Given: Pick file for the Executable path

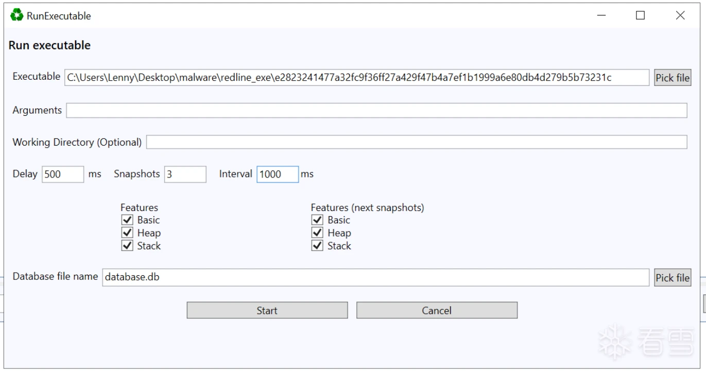Looking at the screenshot, I should pos(672,78).
